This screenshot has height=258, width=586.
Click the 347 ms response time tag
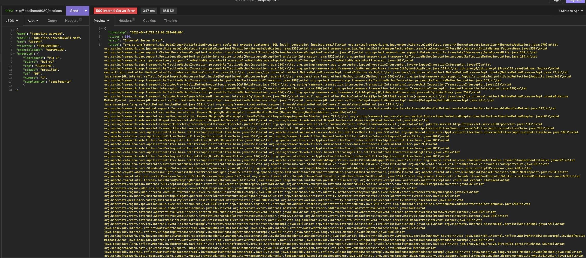pyautogui.click(x=149, y=11)
